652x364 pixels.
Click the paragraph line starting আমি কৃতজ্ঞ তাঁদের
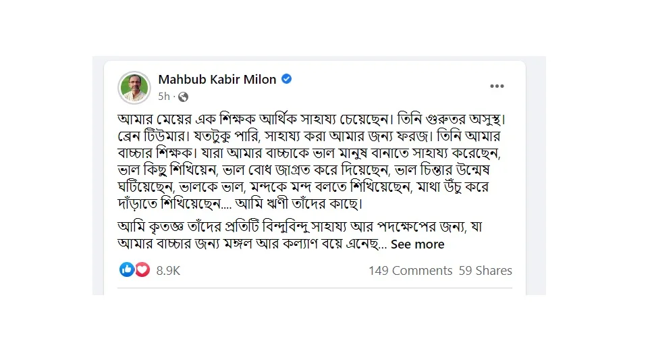(300, 227)
